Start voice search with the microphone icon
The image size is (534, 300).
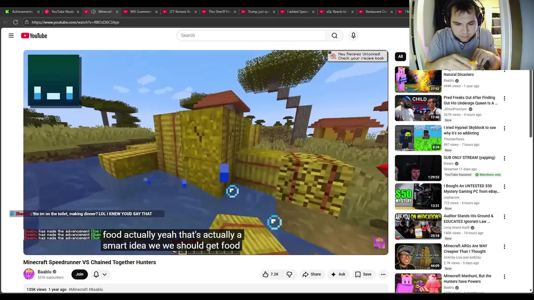pyautogui.click(x=353, y=35)
